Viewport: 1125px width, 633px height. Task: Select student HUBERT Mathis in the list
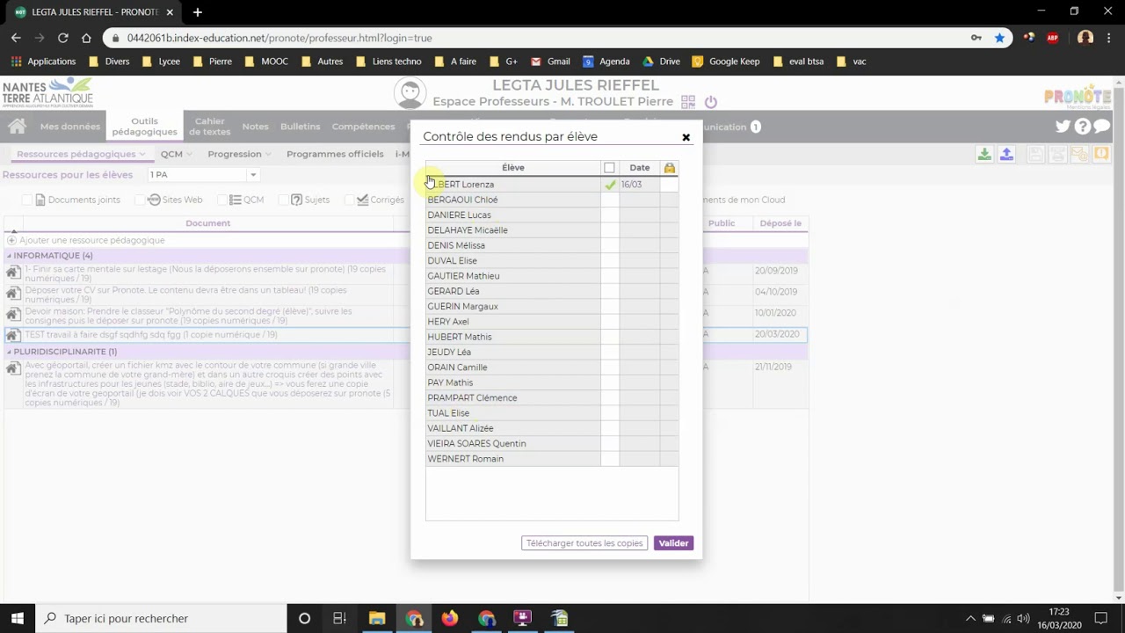coord(513,337)
